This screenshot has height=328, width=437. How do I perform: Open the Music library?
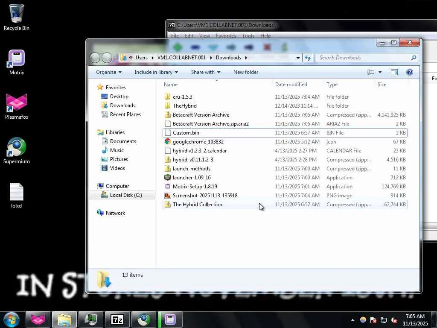pyautogui.click(x=117, y=150)
